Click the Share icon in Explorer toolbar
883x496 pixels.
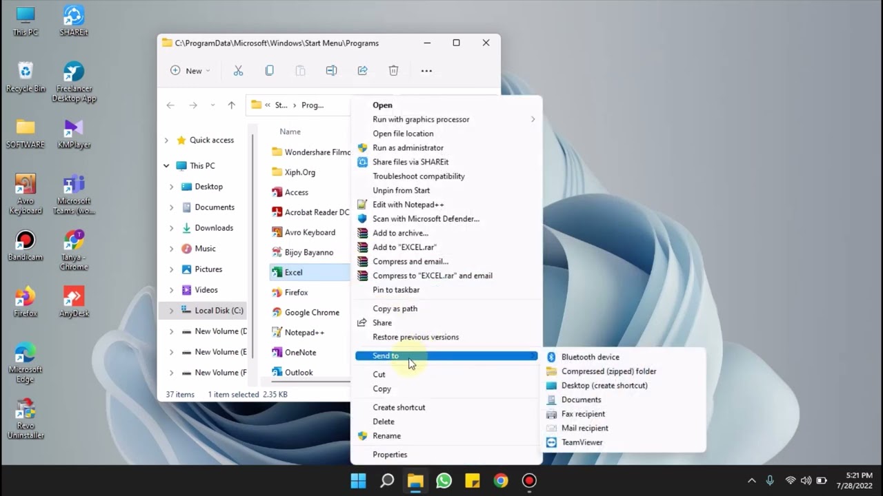[x=362, y=70]
